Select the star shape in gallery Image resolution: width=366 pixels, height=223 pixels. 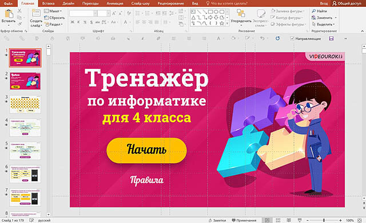222,23
